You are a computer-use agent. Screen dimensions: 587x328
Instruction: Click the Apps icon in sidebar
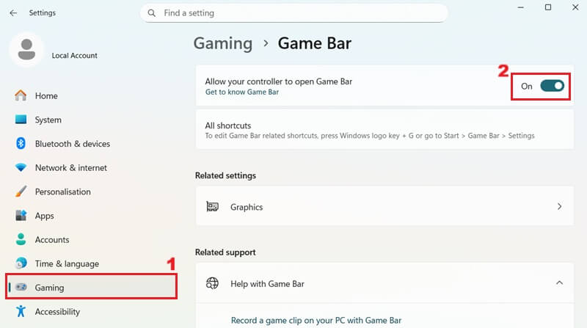click(21, 215)
